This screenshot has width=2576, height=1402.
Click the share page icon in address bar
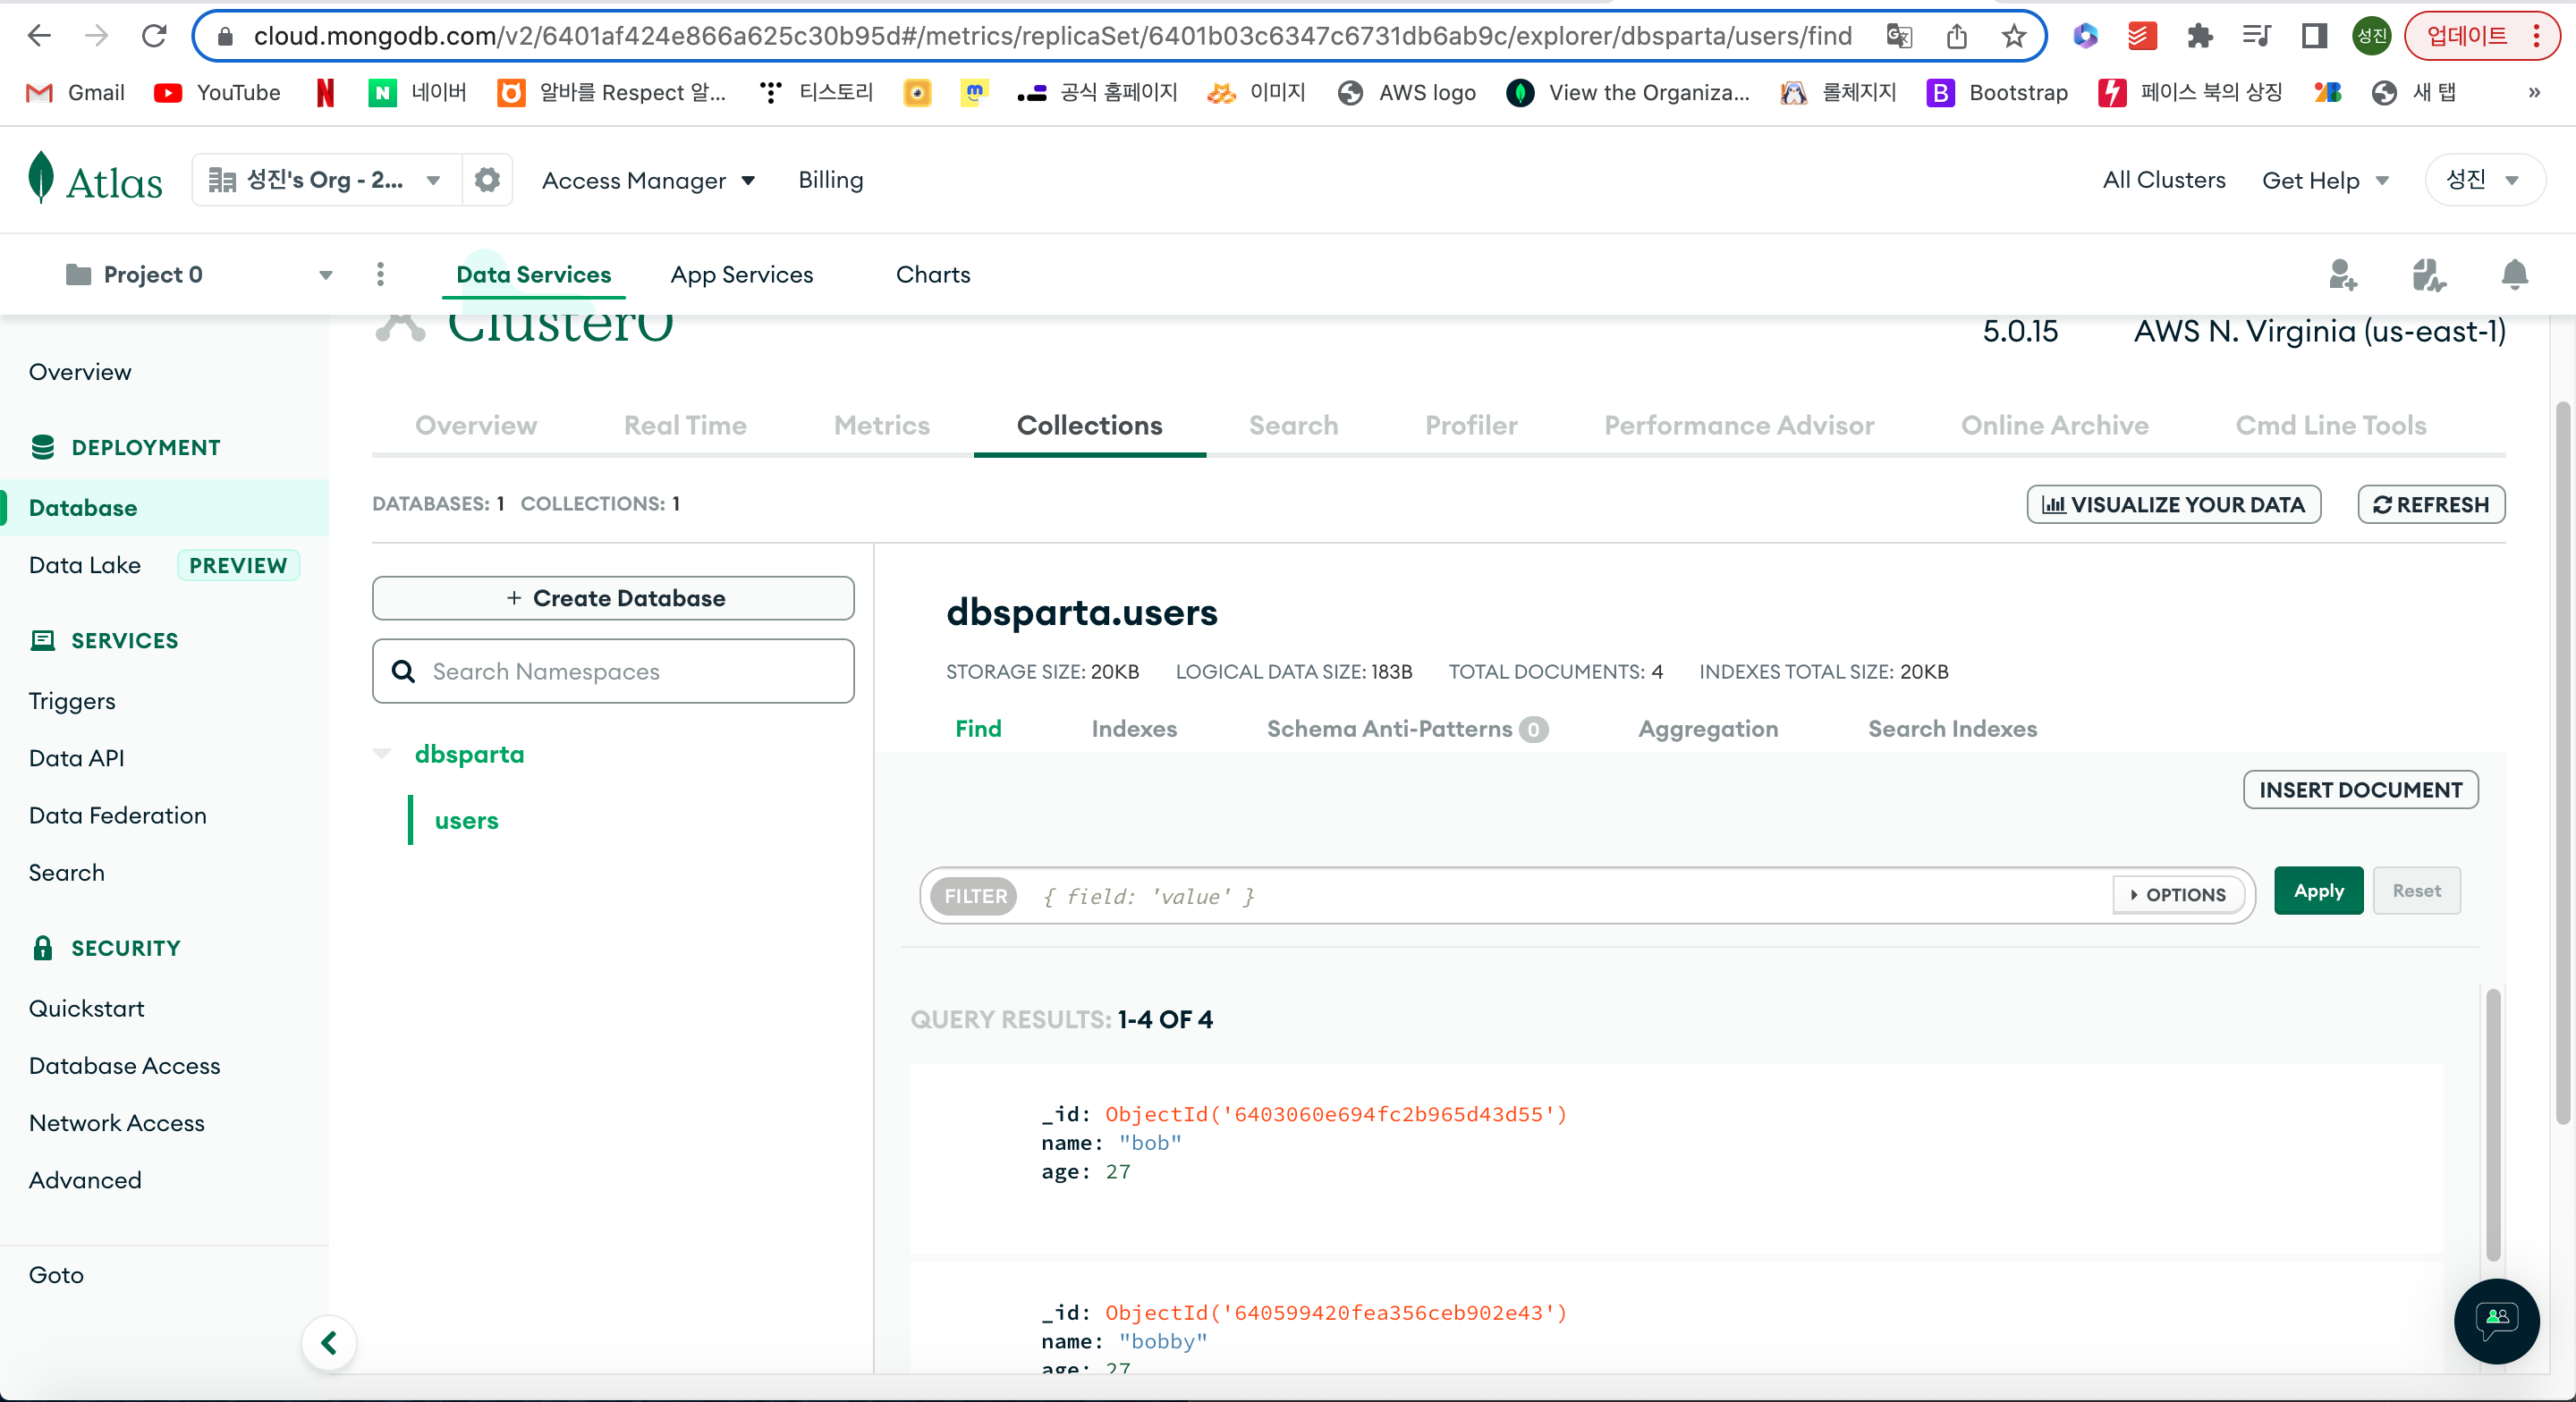pyautogui.click(x=1956, y=36)
